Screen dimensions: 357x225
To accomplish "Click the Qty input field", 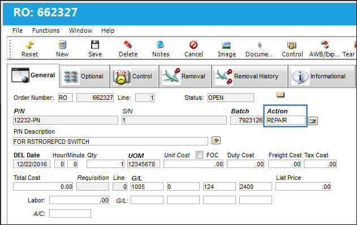I will pos(105,164).
